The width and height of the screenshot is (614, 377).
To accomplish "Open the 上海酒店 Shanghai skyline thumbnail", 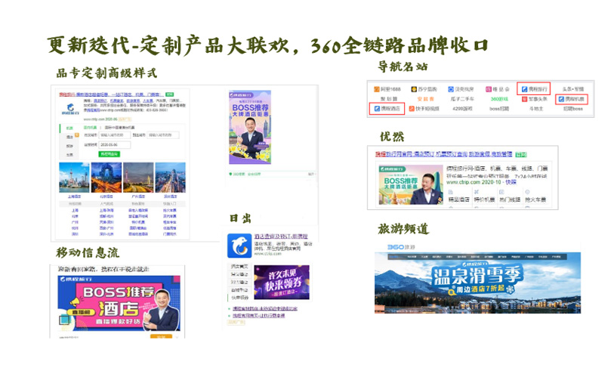I will click(x=73, y=178).
